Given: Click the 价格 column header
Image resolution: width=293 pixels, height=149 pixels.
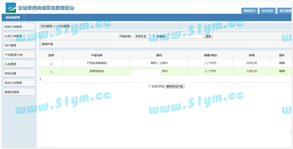Looking at the screenshot, I should (x=252, y=55).
